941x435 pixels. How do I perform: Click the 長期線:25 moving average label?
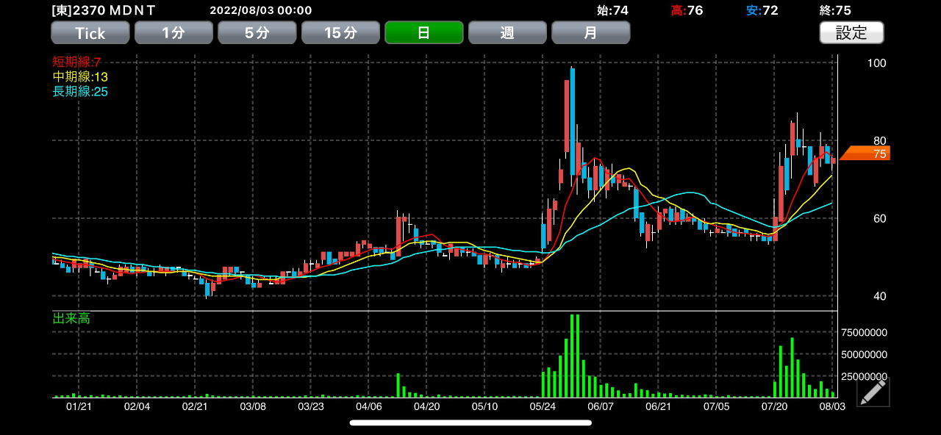[80, 91]
